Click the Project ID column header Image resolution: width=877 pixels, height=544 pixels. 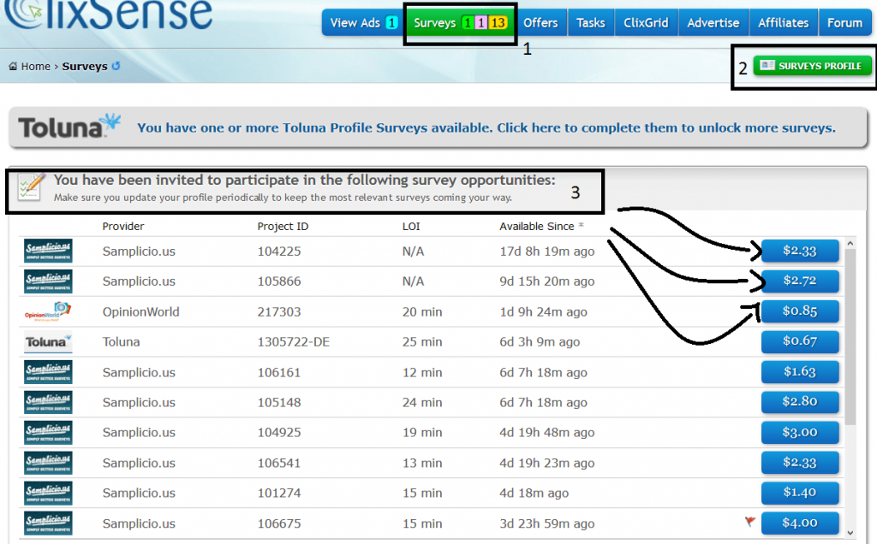coord(283,226)
